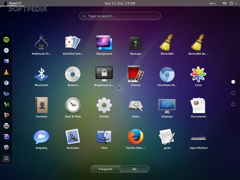Launch Brasero disc burner

tap(73, 76)
